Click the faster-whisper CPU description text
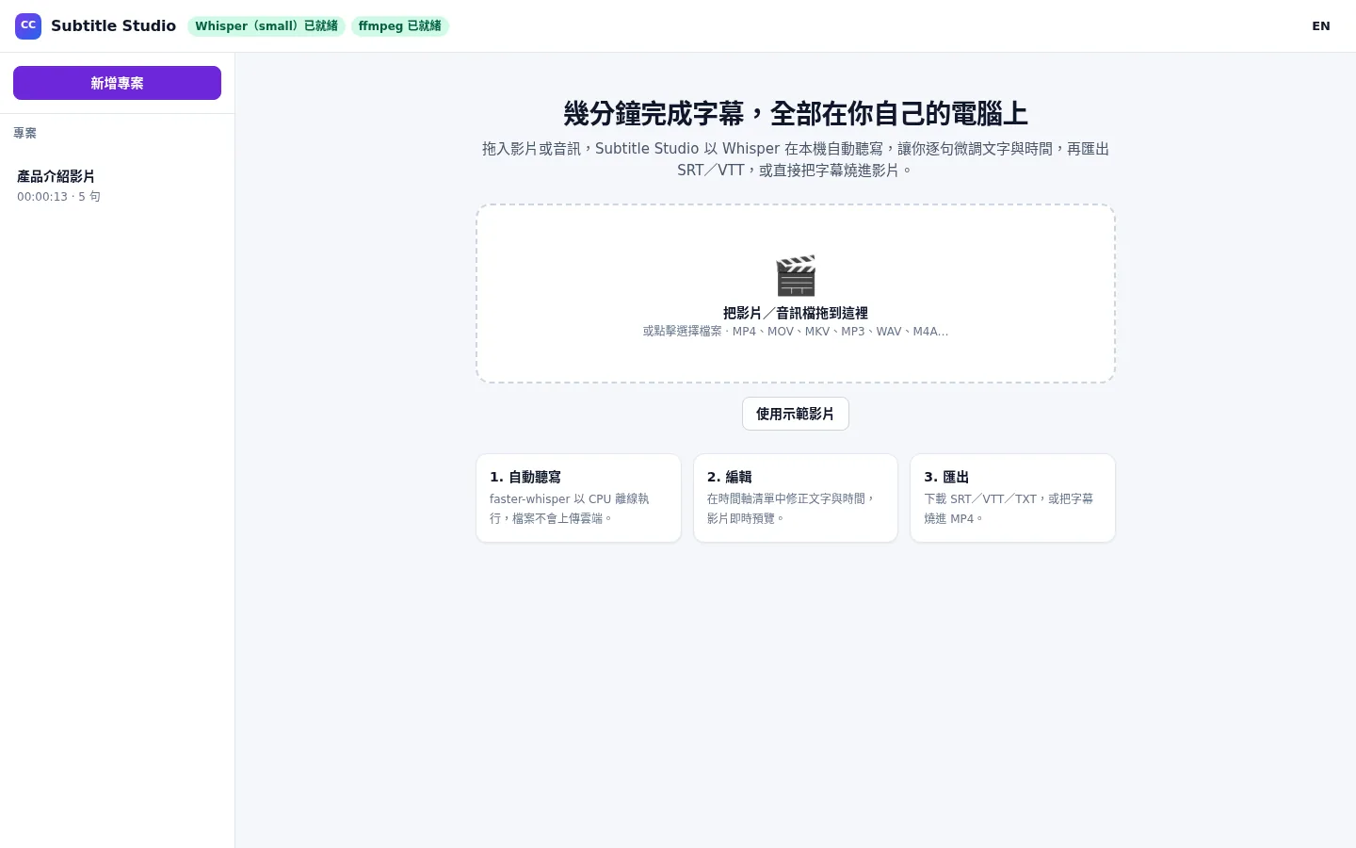This screenshot has height=848, width=1356. click(569, 509)
